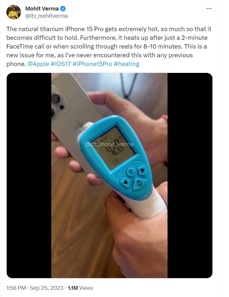Viewport: 229px width, 297px height.
Task: Open the #iPhone15Pro hashtag
Action: [x=92, y=64]
